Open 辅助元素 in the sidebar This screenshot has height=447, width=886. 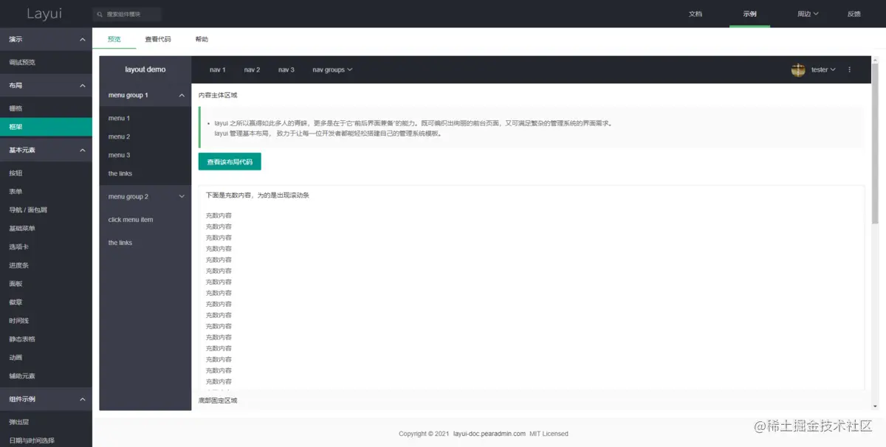[x=46, y=375]
